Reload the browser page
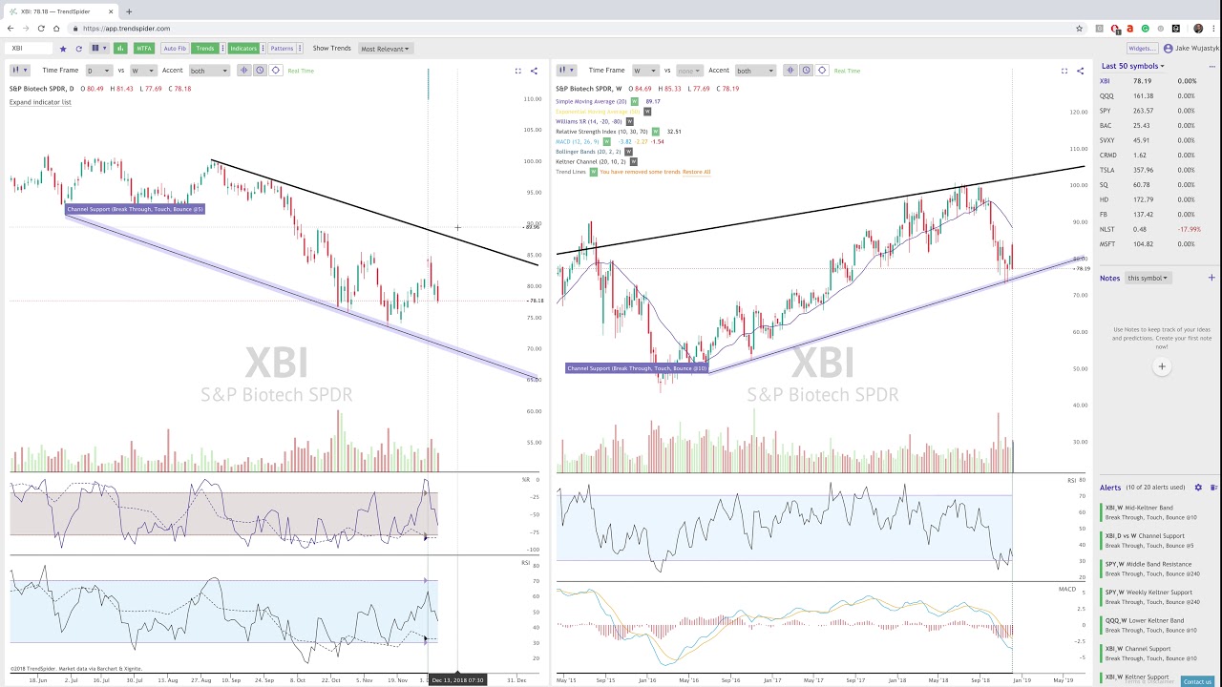Viewport: 1222px width, 687px height. 41,29
